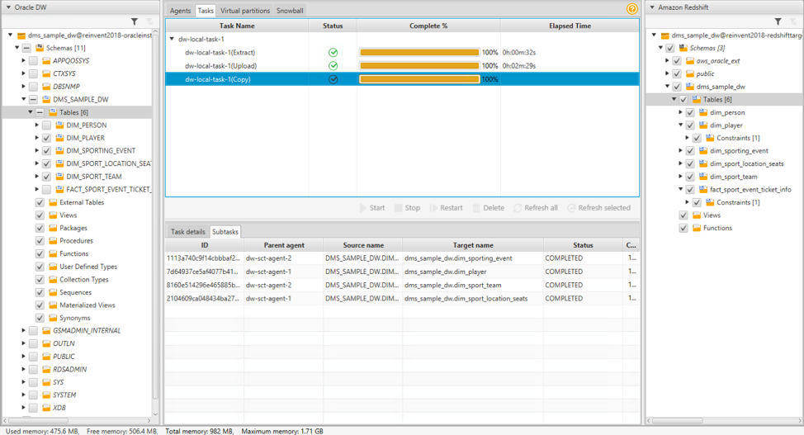This screenshot has width=804, height=435.
Task: Click the green status icon for Extract task
Action: (333, 52)
